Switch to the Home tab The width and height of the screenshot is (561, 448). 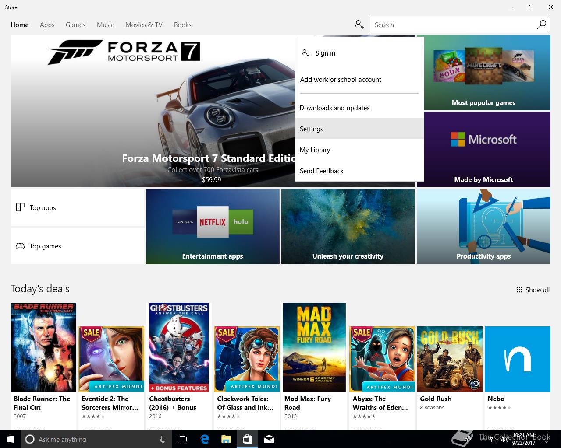20,25
